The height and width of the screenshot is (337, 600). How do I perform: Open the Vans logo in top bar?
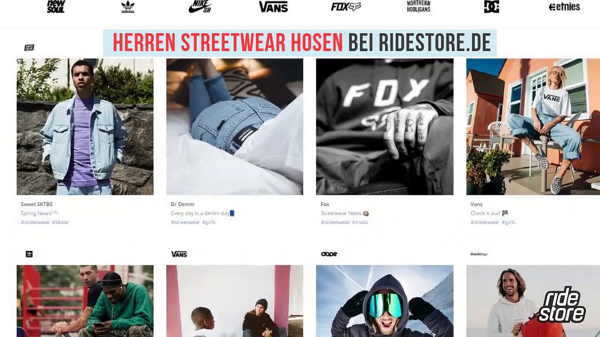[x=273, y=7]
